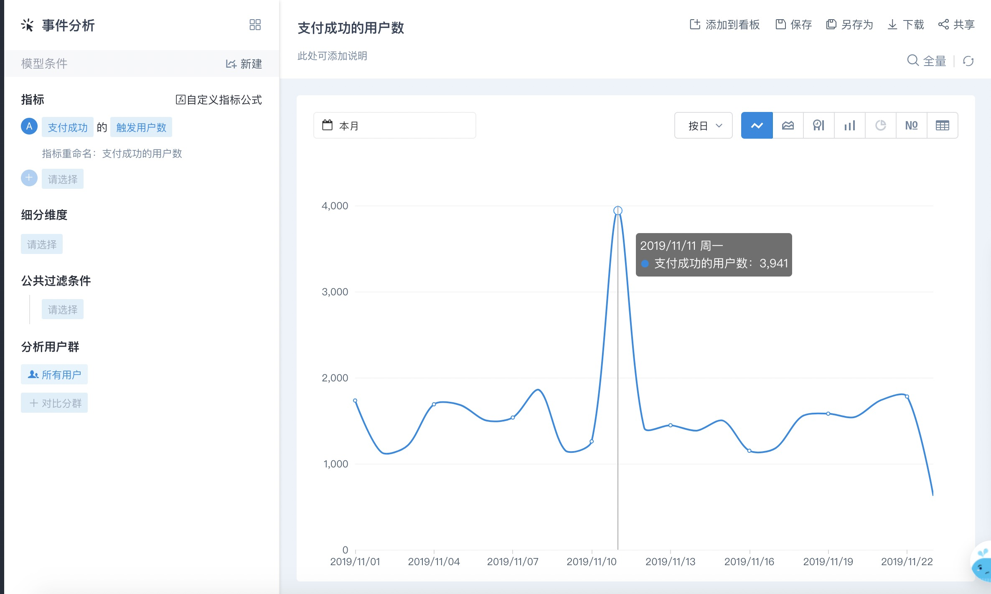Screen dimensions: 991x594
Task: Open the 本月 date range picker
Action: (395, 125)
